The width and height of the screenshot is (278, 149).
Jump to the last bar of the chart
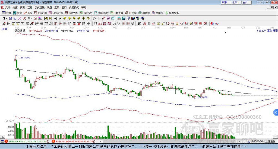tap(50, 18)
